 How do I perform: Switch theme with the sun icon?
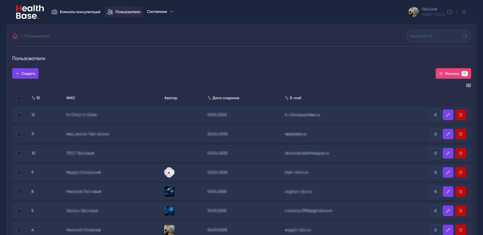tap(464, 12)
